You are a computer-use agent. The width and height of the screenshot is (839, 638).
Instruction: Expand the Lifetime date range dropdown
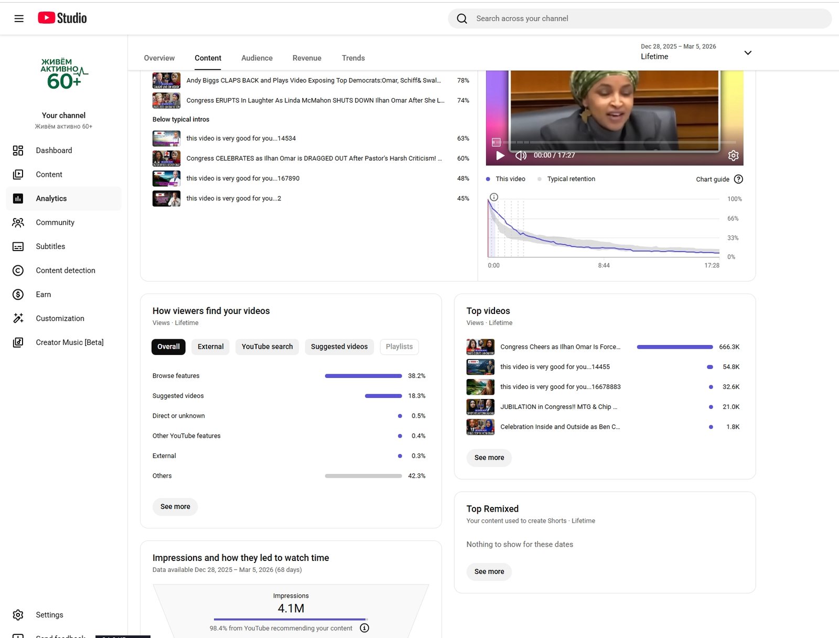748,52
